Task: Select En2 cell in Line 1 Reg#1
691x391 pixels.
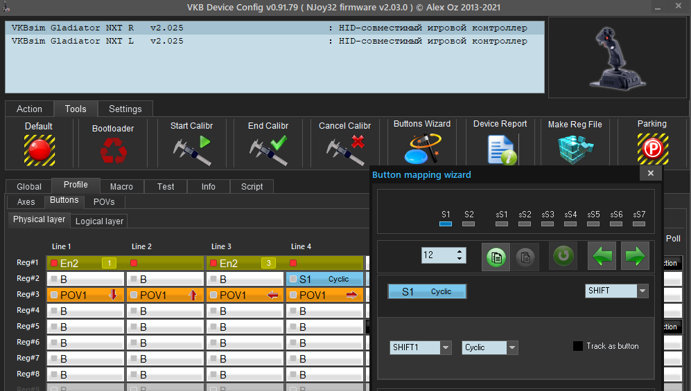Action: click(85, 263)
